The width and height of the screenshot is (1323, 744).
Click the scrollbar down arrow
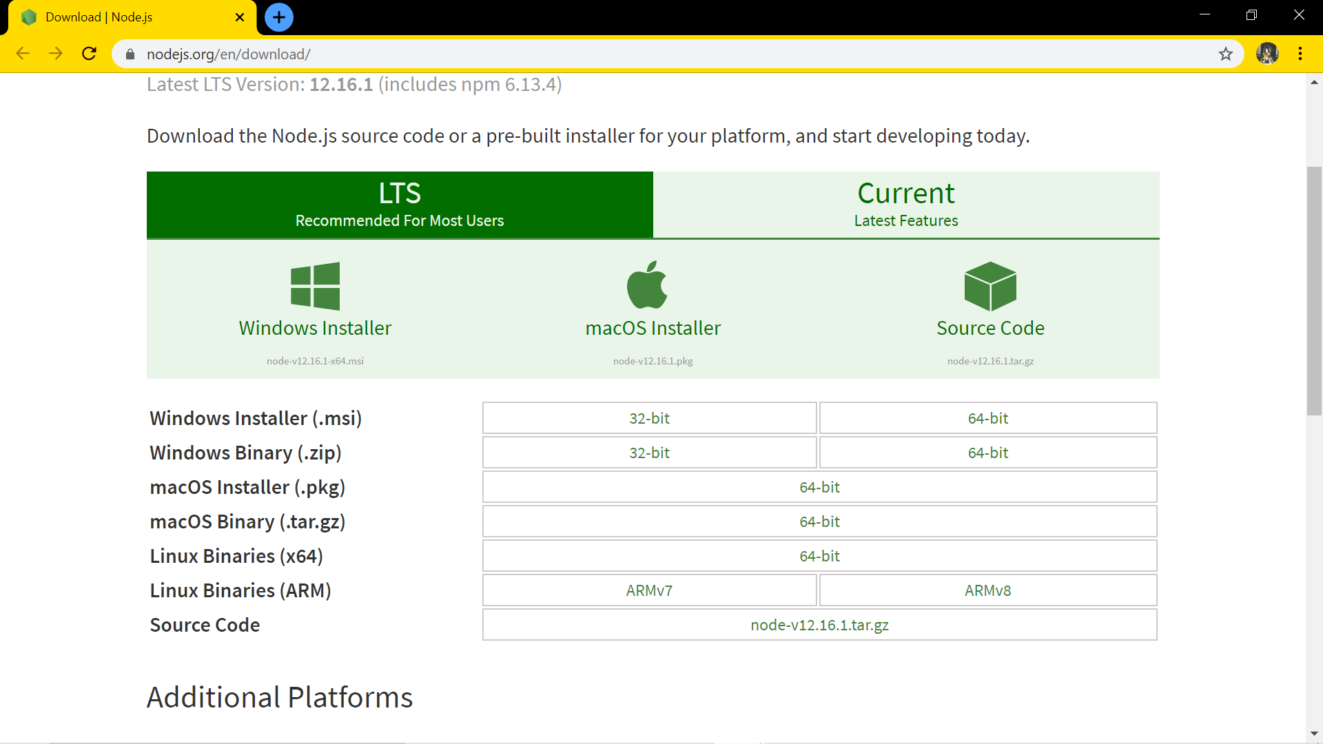(x=1314, y=734)
